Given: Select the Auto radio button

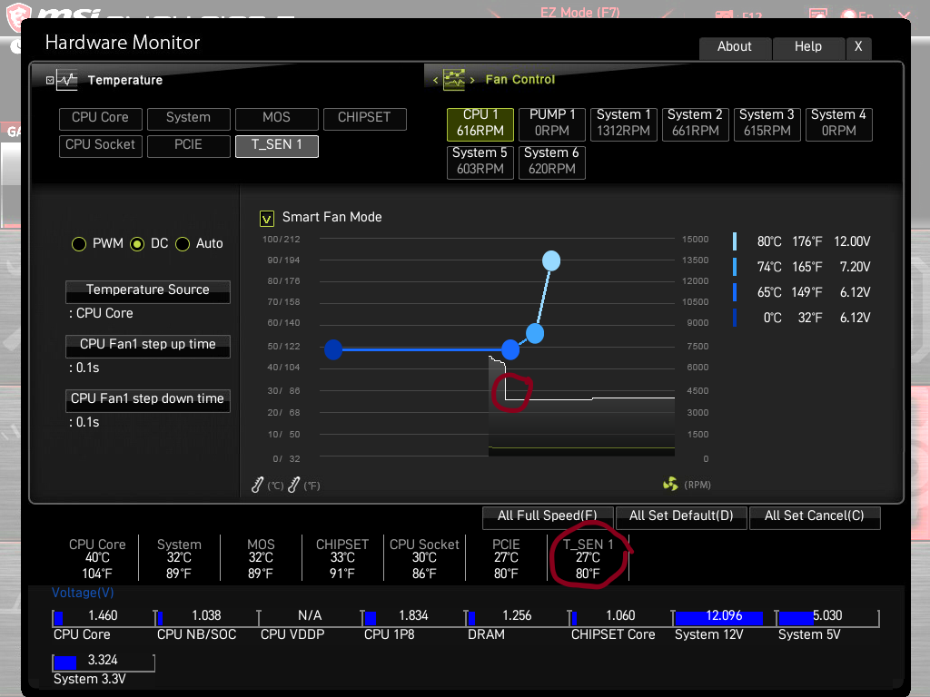Looking at the screenshot, I should (x=183, y=243).
